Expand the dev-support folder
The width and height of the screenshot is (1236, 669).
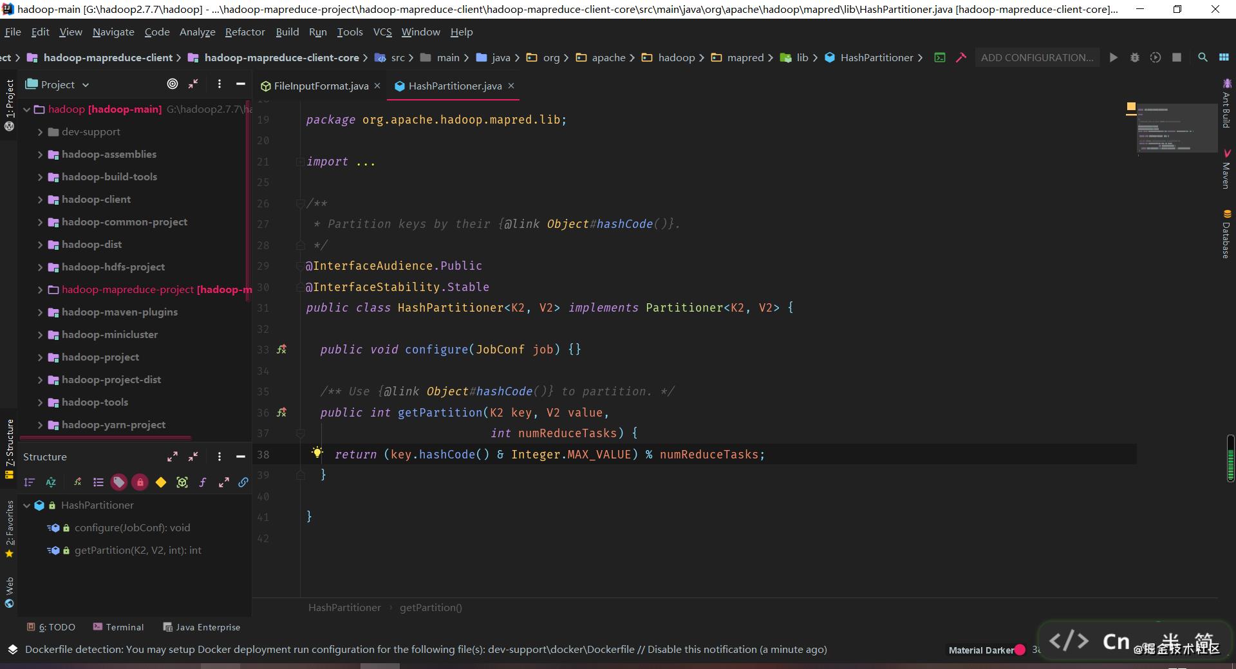pos(40,132)
